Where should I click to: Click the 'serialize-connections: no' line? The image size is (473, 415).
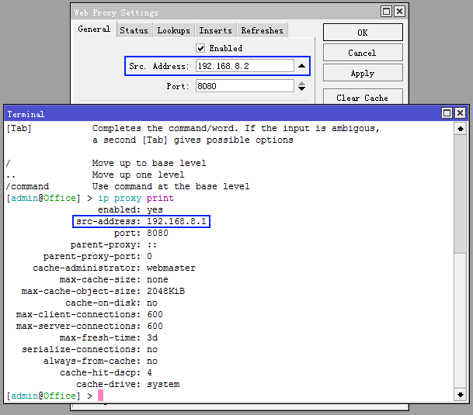(x=89, y=349)
